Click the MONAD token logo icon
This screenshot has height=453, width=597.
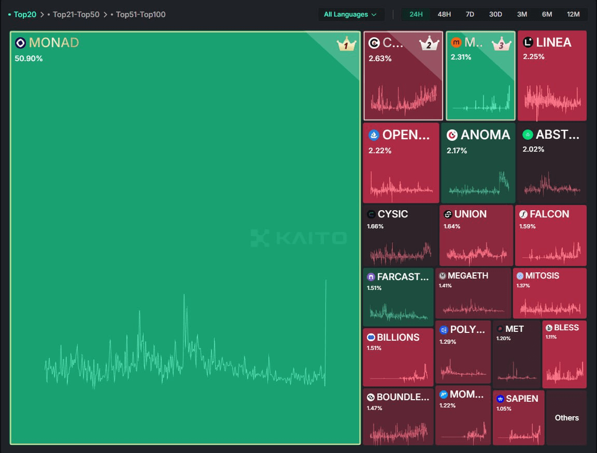click(x=20, y=43)
